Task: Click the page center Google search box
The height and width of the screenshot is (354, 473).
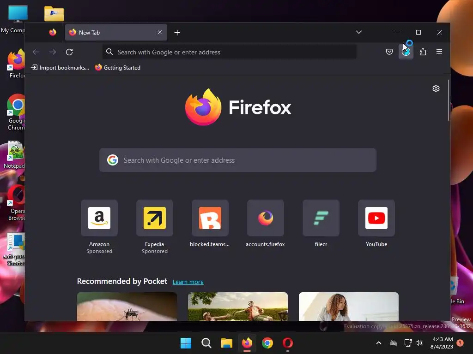Action: coord(238,160)
